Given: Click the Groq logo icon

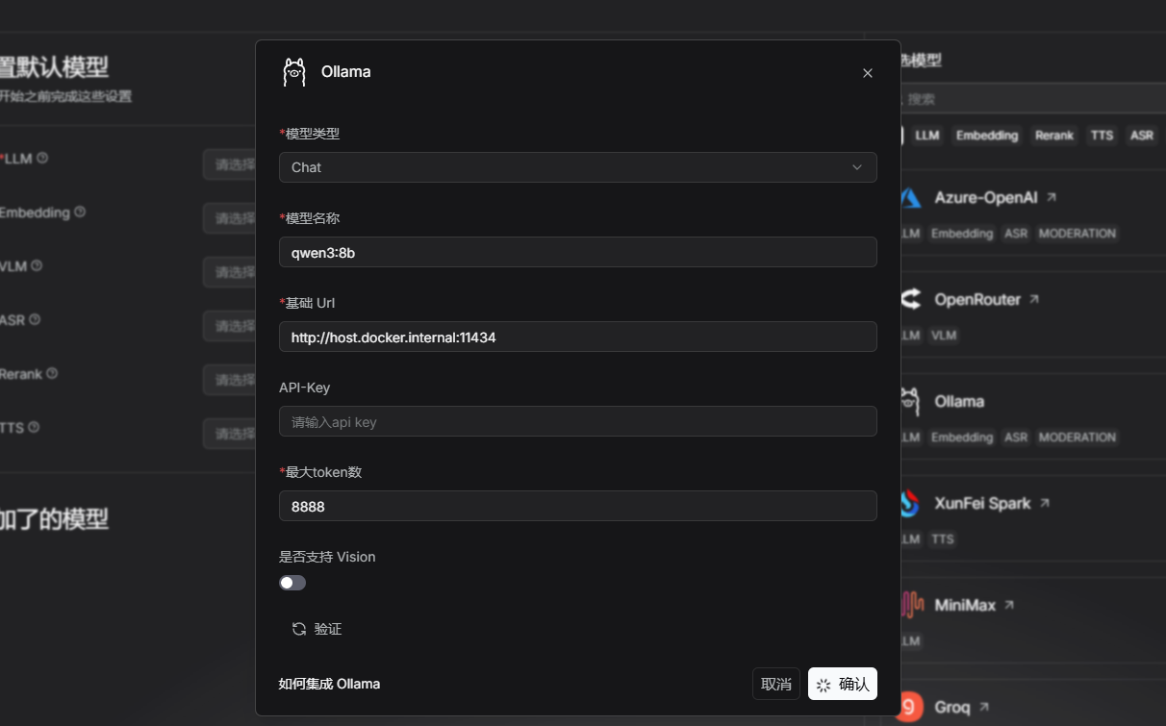Looking at the screenshot, I should click(x=910, y=707).
